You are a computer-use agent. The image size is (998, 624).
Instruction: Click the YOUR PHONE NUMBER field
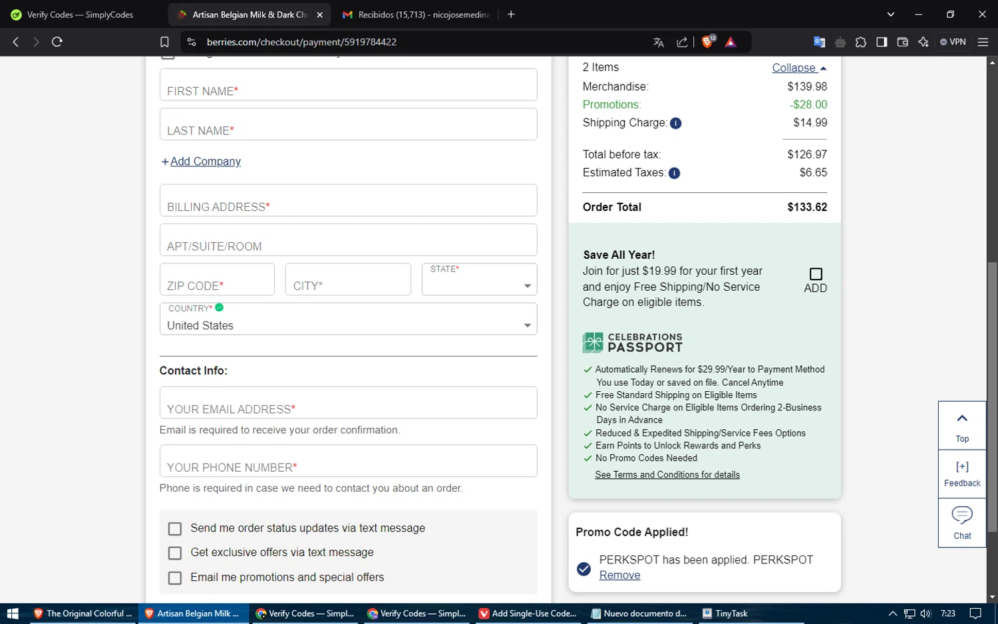[348, 461]
